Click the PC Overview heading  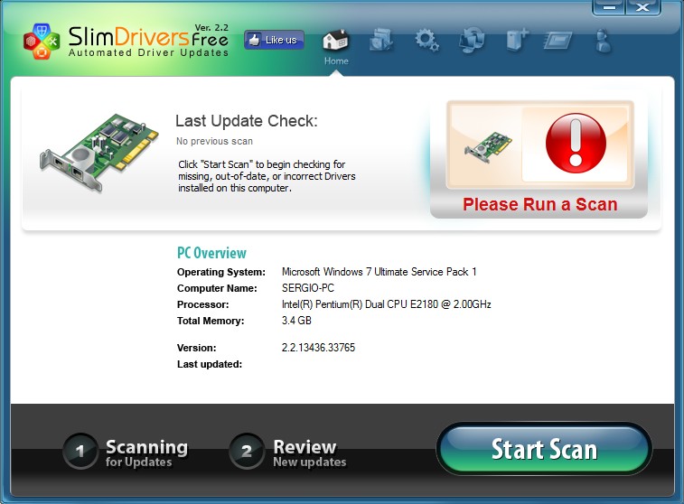coord(211,253)
